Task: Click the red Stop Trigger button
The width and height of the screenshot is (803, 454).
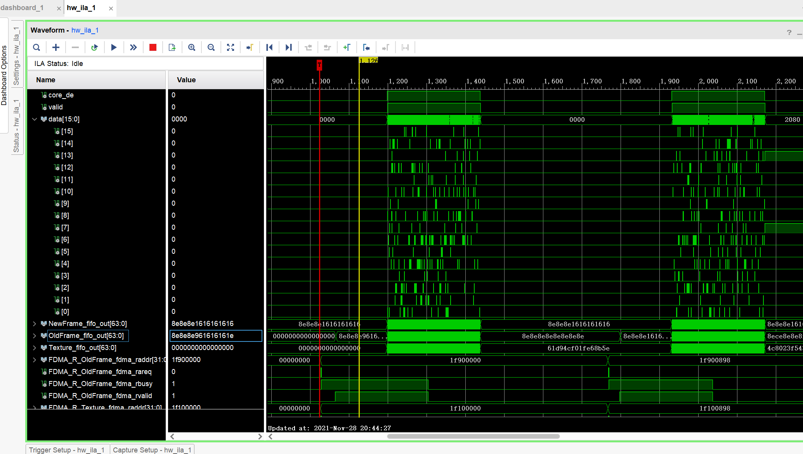Action: click(153, 47)
